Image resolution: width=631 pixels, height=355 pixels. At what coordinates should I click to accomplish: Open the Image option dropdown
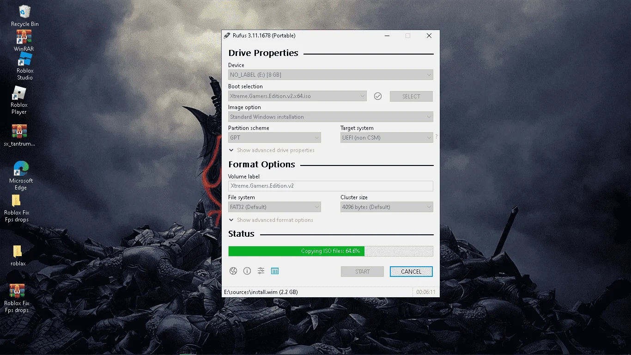coord(331,117)
